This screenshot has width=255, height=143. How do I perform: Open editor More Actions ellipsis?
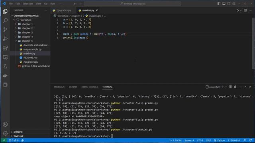point(250,10)
